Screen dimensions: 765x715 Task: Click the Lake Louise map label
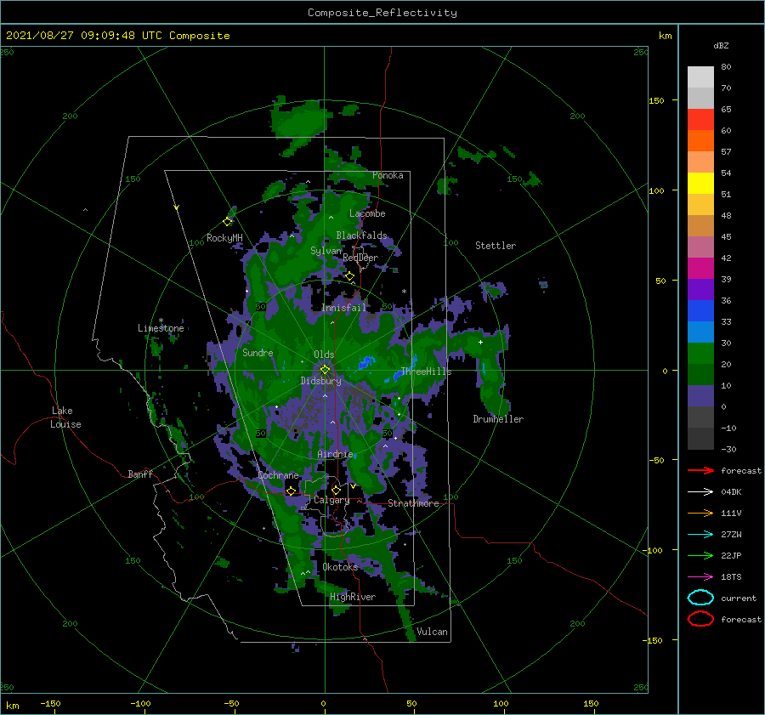[65, 417]
